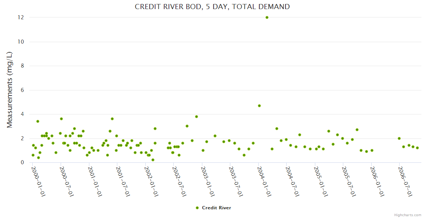Viewport: 425px width, 218px height.
Task: Select the 4.7 mg/L point near 2004-01-01
Action: pyautogui.click(x=259, y=106)
